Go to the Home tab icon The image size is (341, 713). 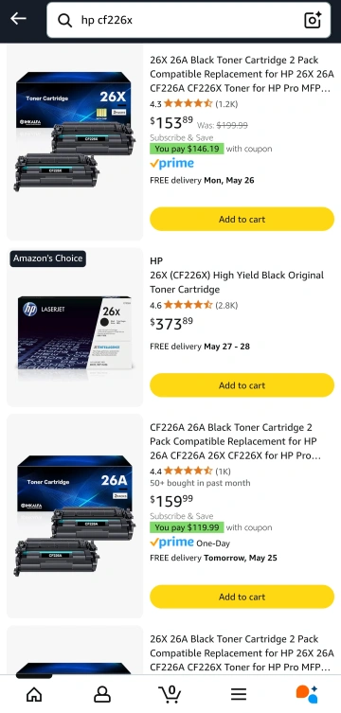(34, 694)
